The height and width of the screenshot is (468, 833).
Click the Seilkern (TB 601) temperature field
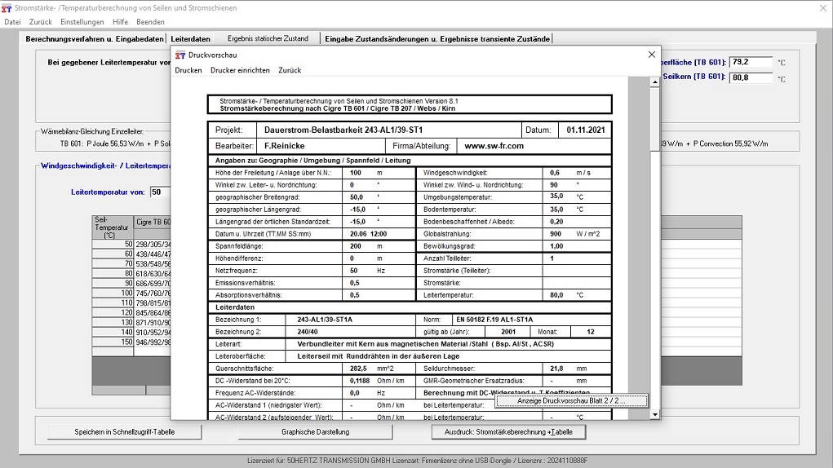(x=751, y=77)
